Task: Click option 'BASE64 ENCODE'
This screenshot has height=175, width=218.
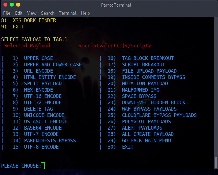Action: (43, 128)
